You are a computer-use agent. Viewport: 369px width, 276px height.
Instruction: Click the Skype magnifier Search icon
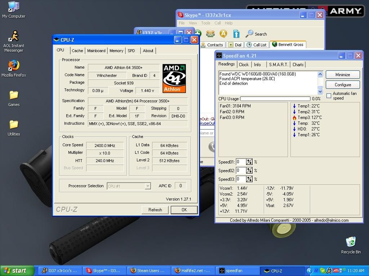[x=249, y=34]
